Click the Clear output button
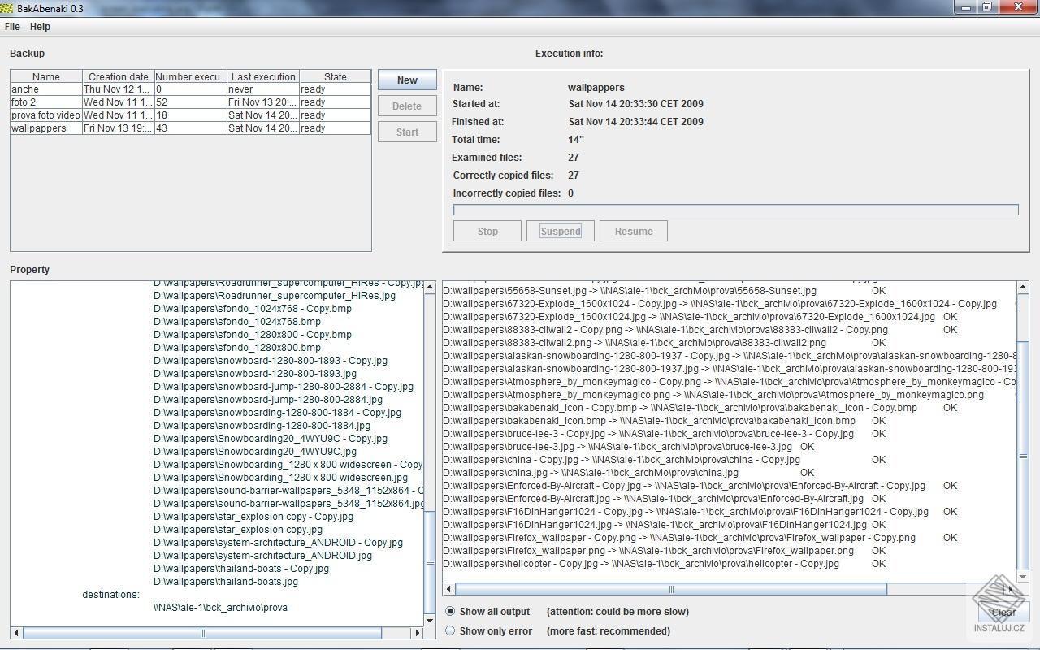This screenshot has height=650, width=1040. tap(1003, 613)
